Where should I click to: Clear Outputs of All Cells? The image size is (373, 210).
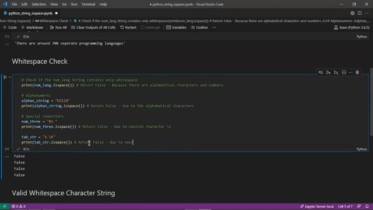(x=93, y=27)
